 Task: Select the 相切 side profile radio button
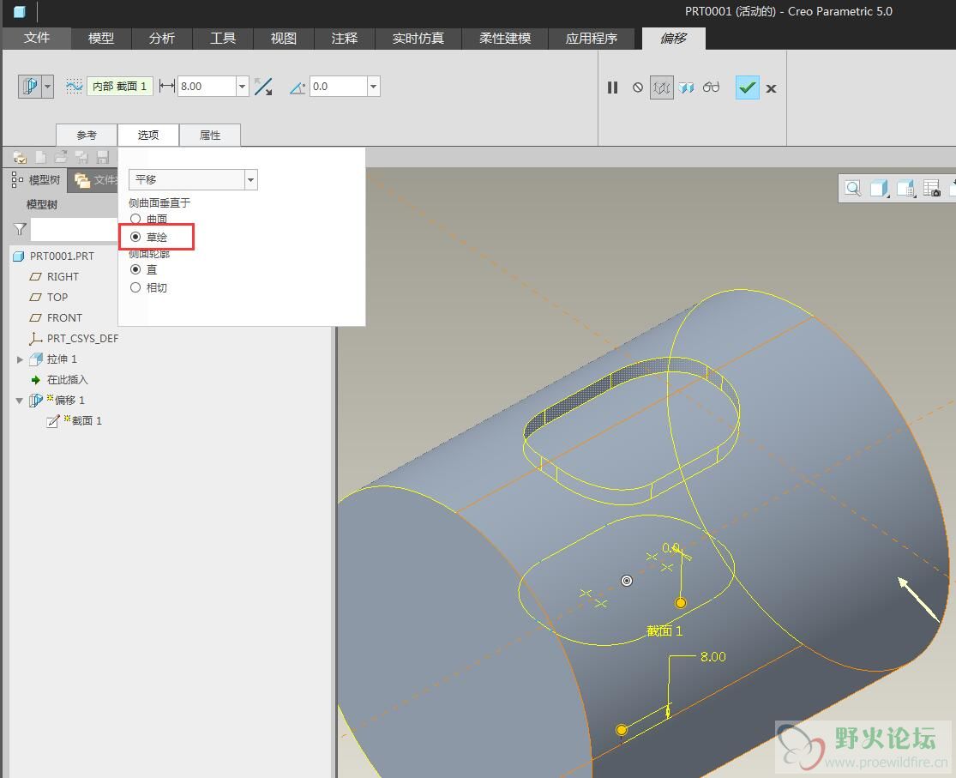135,287
